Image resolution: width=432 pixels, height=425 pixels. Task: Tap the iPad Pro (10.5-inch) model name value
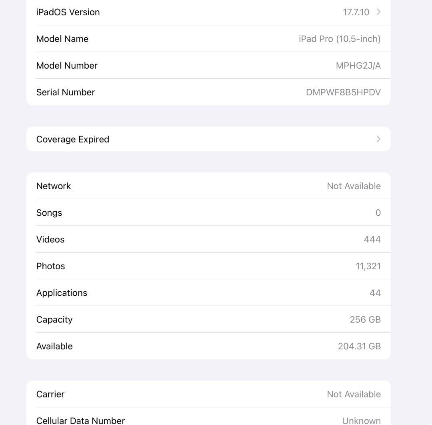[340, 39]
